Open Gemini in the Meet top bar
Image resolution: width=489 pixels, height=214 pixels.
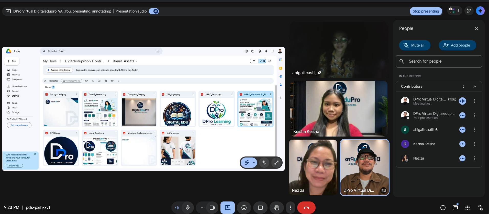click(x=480, y=11)
